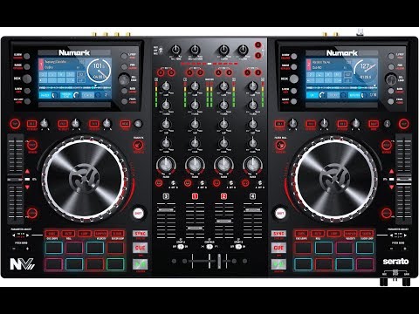Click the white SHIFT button on left deck

tap(138, 214)
